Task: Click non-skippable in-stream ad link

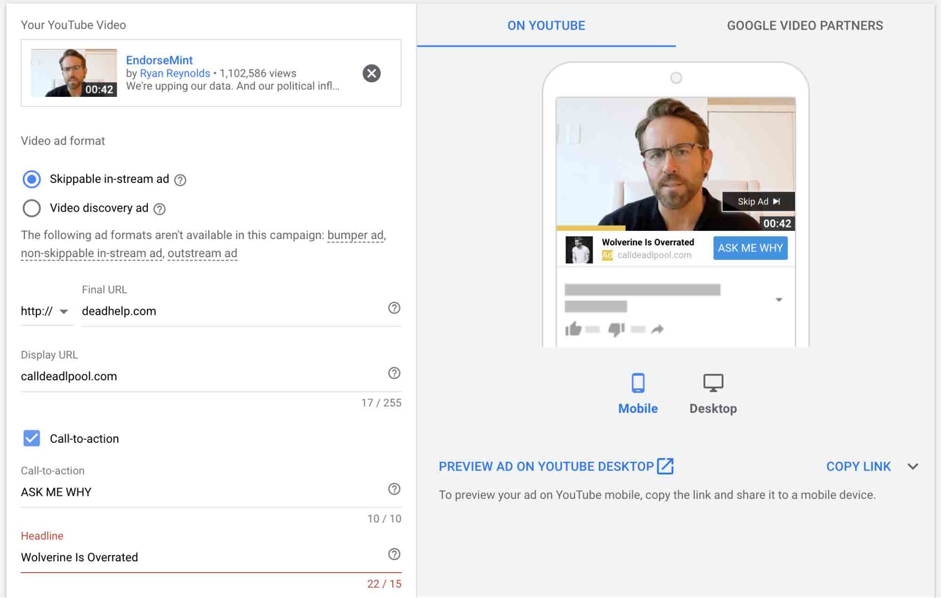Action: 92,253
